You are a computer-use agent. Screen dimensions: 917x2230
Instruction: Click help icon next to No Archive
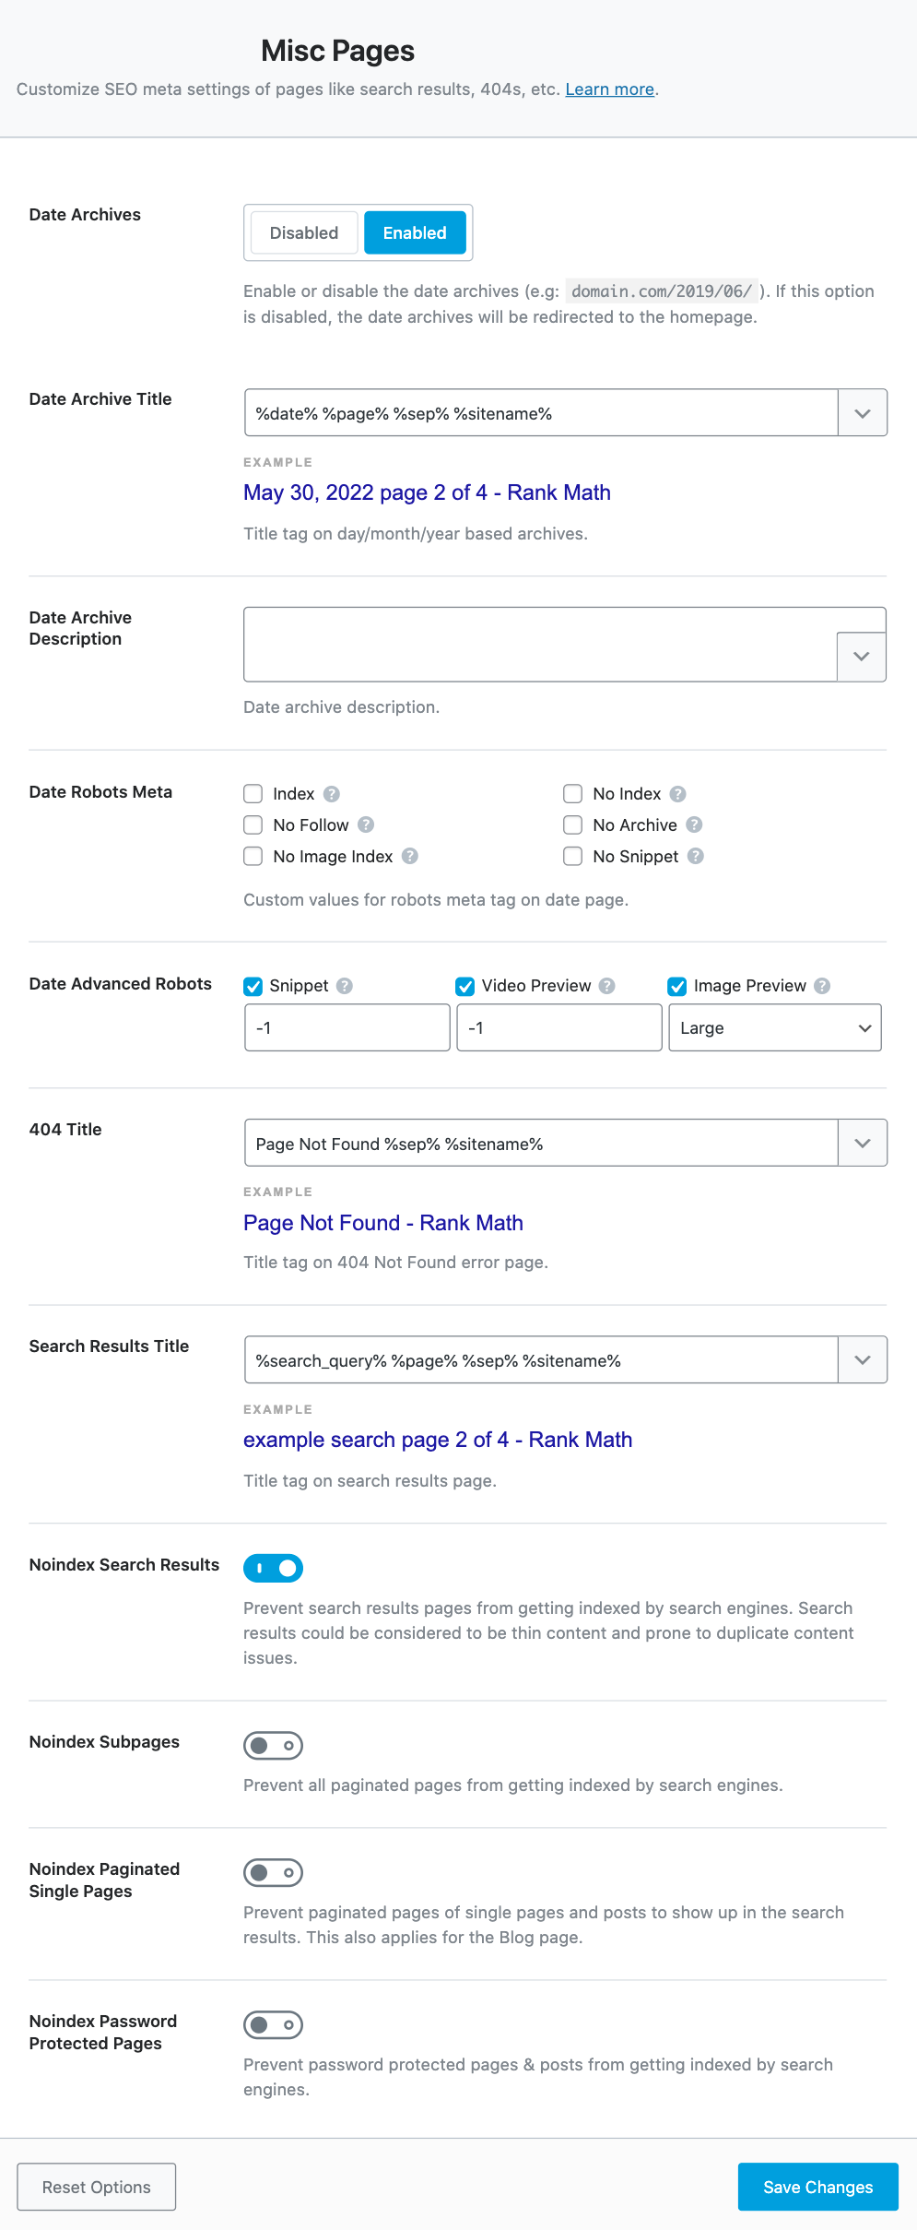coord(694,824)
